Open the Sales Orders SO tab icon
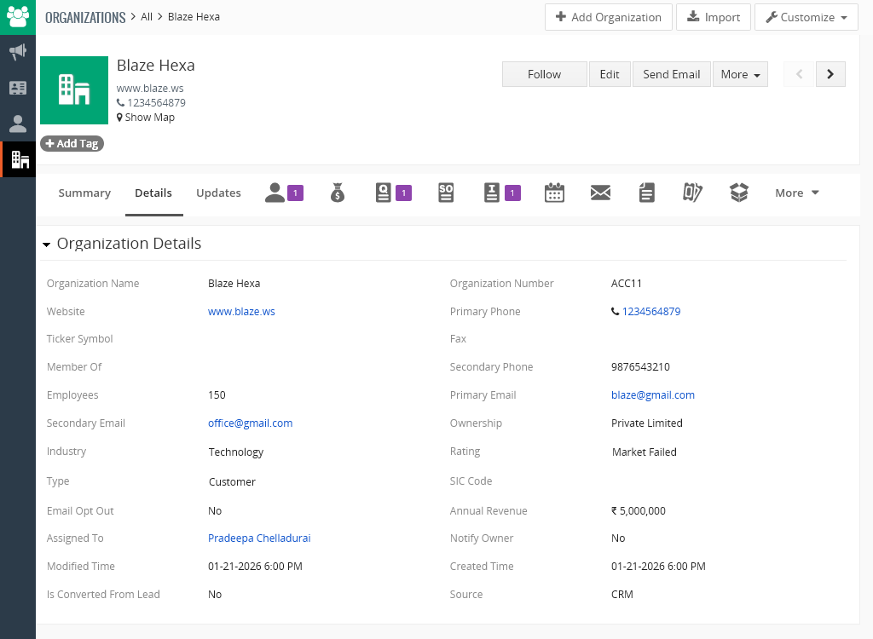 click(446, 193)
